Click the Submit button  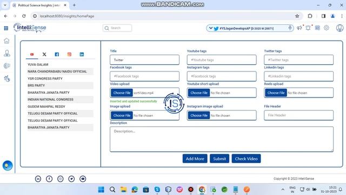tap(219, 159)
